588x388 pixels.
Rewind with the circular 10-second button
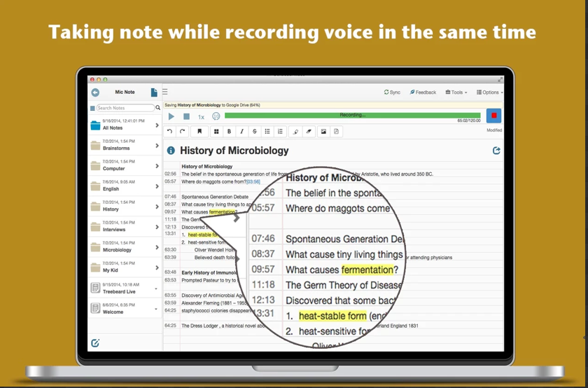click(x=216, y=116)
